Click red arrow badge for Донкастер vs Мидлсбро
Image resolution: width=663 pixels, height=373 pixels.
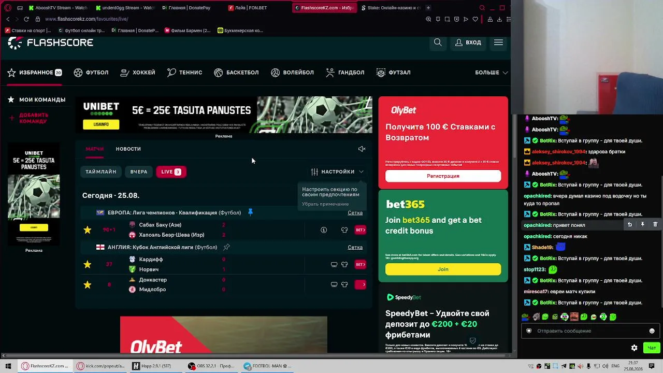click(361, 284)
